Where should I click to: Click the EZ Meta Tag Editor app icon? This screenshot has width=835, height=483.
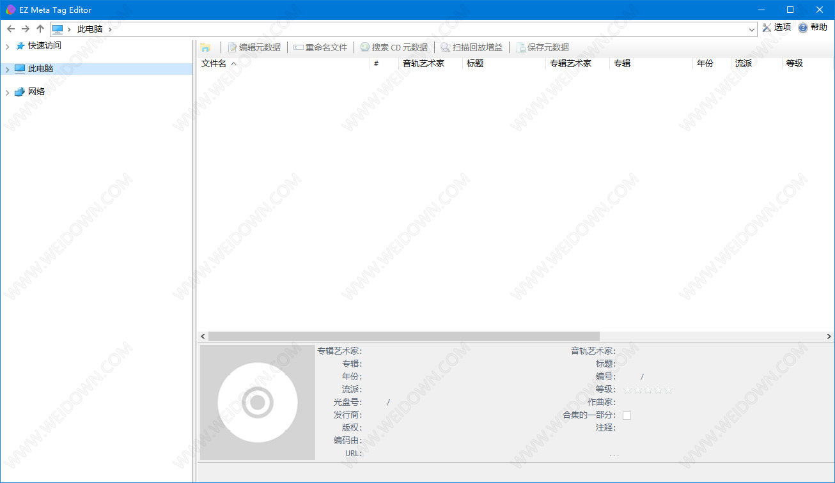11,10
